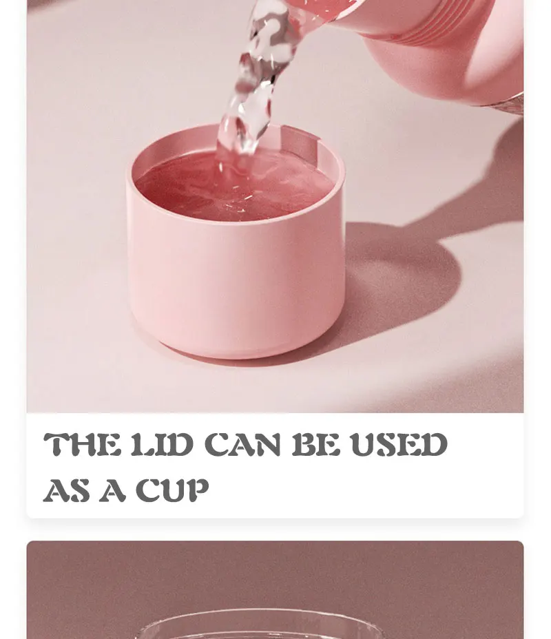
Task: Click the white caption area beside 'AS A CUP'
Action: click(367, 490)
